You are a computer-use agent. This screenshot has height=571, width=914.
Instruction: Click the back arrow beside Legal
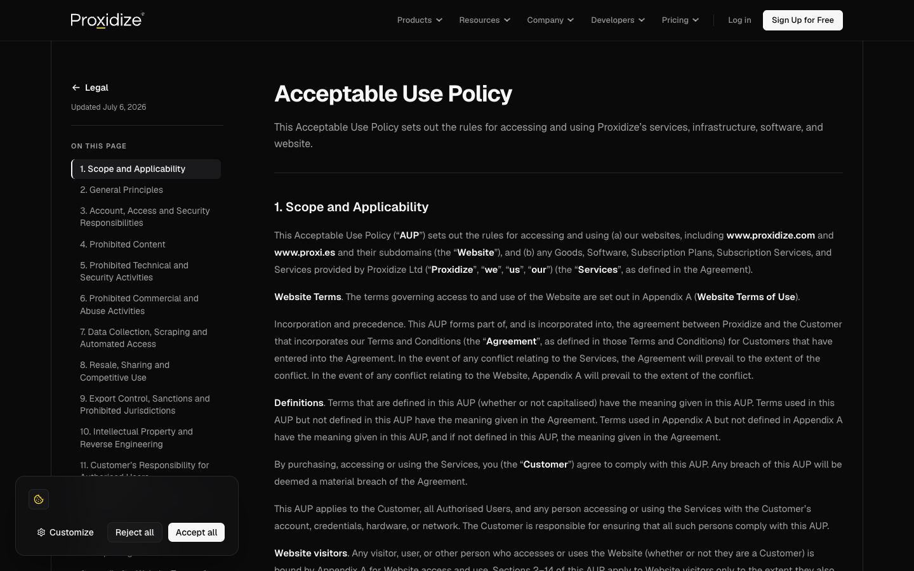coord(76,88)
